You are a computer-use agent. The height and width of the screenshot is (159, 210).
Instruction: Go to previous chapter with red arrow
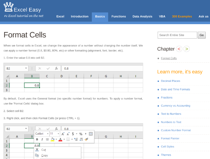179,49
